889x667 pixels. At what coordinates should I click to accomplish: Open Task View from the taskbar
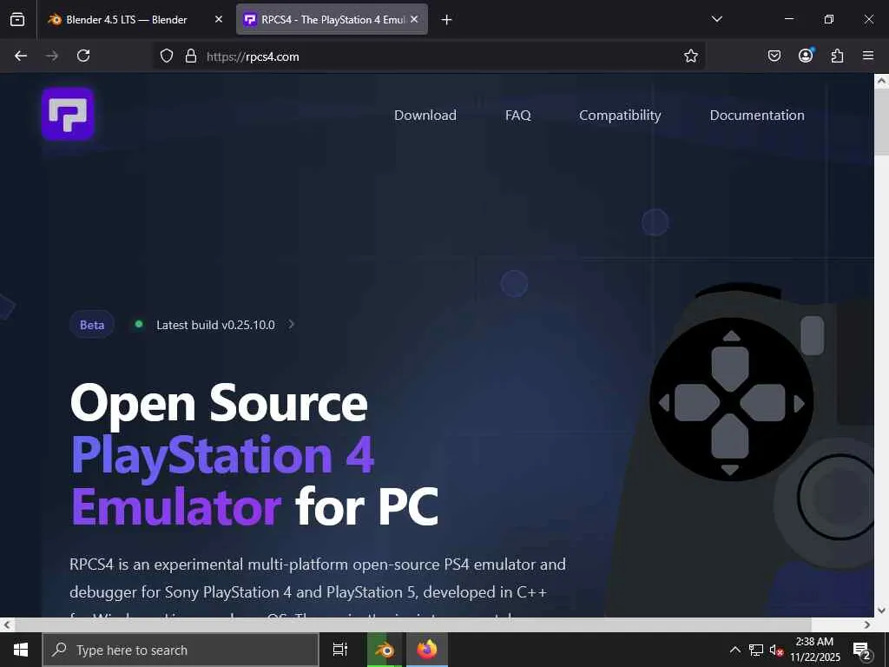[x=339, y=650]
